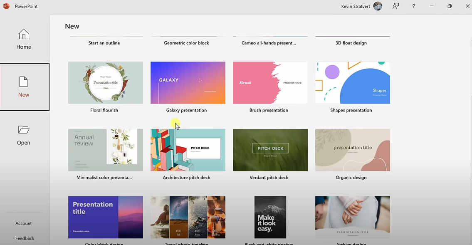
Task: Open the Minimalist color presentation thumbnail
Action: [x=106, y=150]
